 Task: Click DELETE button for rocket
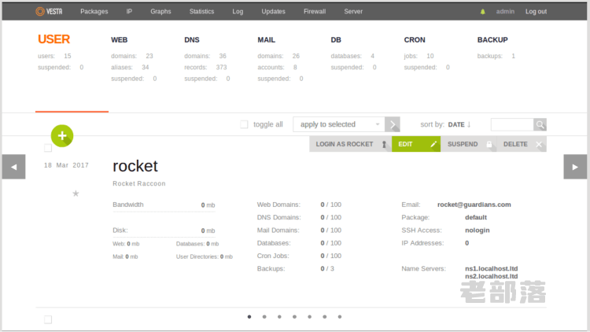click(x=522, y=144)
